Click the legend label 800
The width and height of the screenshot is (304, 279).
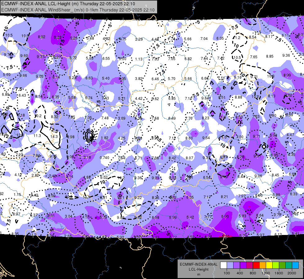tap(253, 273)
